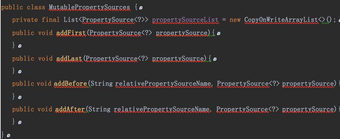Select the addLast method name
Image resolution: width=340 pixels, height=139 pixels.
(69, 59)
